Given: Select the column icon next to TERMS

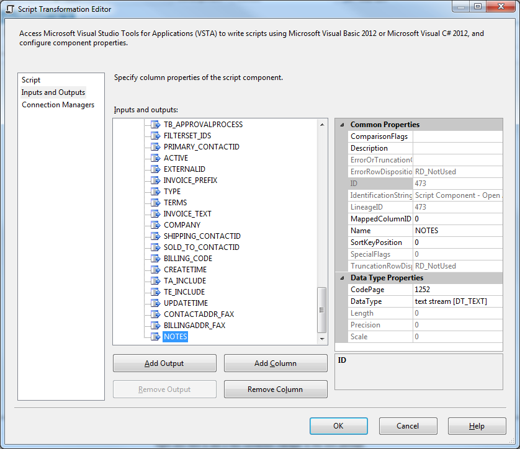Looking at the screenshot, I should click(154, 202).
